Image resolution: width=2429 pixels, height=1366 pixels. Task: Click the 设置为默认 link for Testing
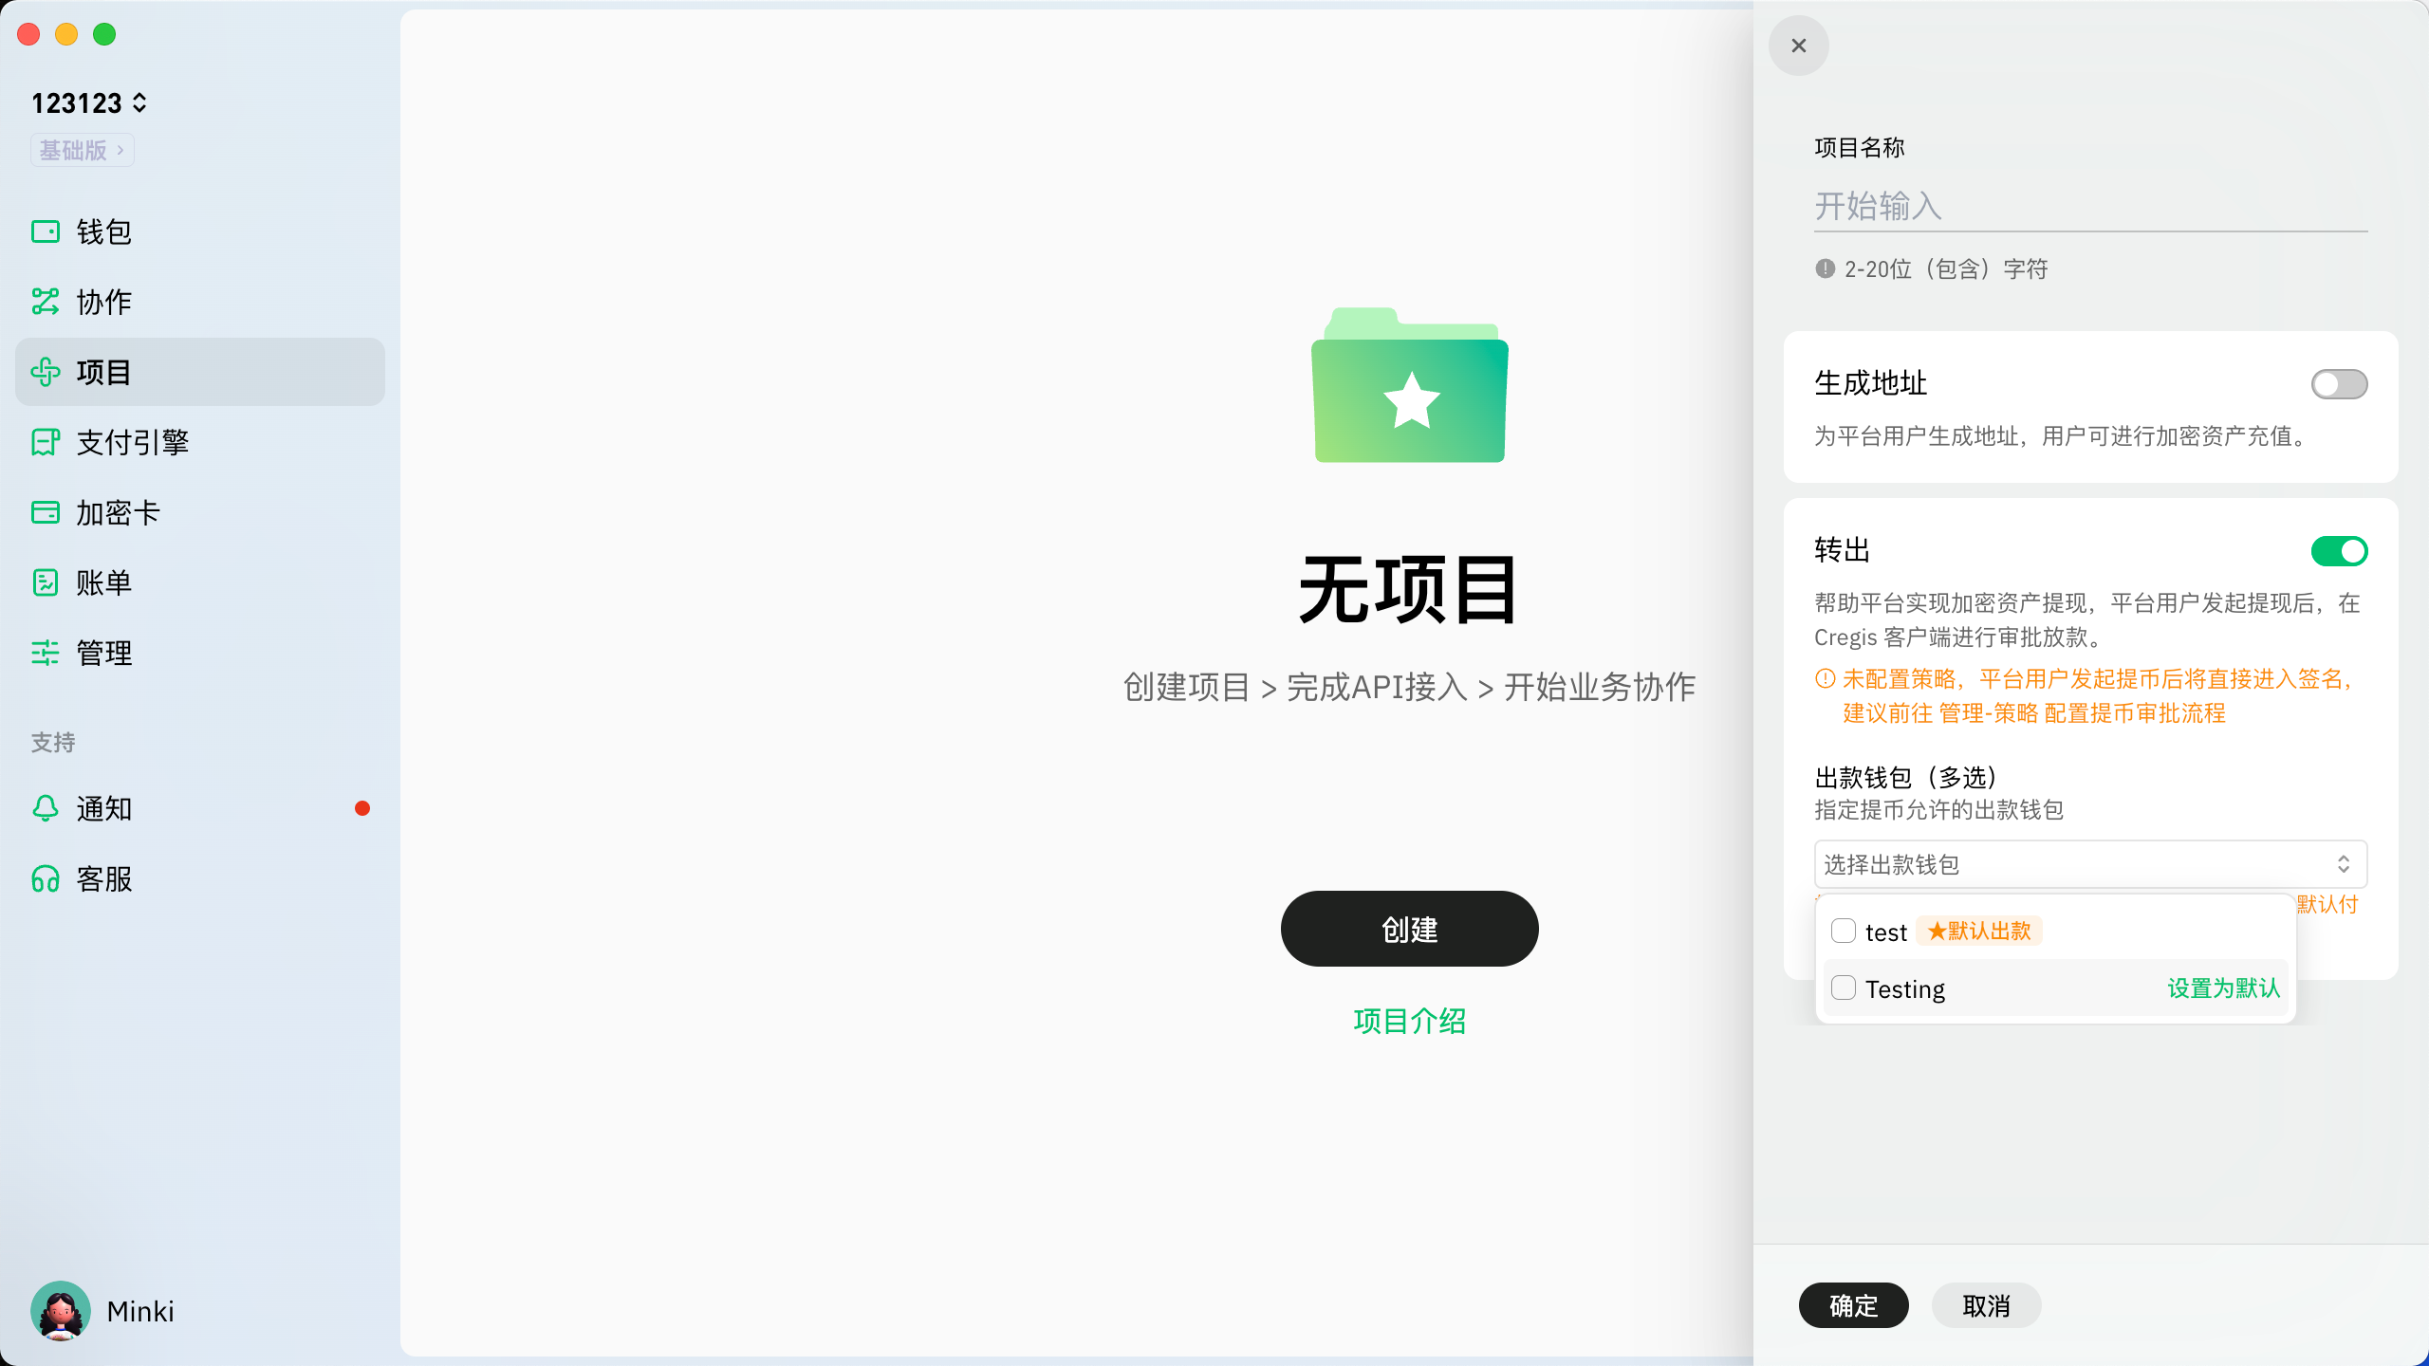coord(2222,988)
